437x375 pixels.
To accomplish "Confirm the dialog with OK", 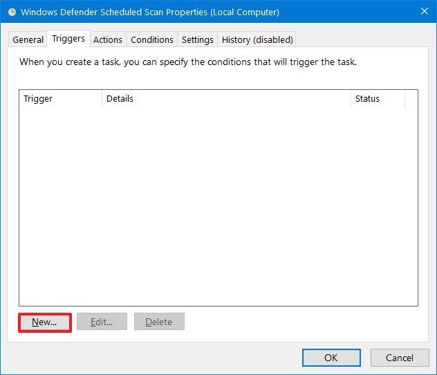I will 331,358.
